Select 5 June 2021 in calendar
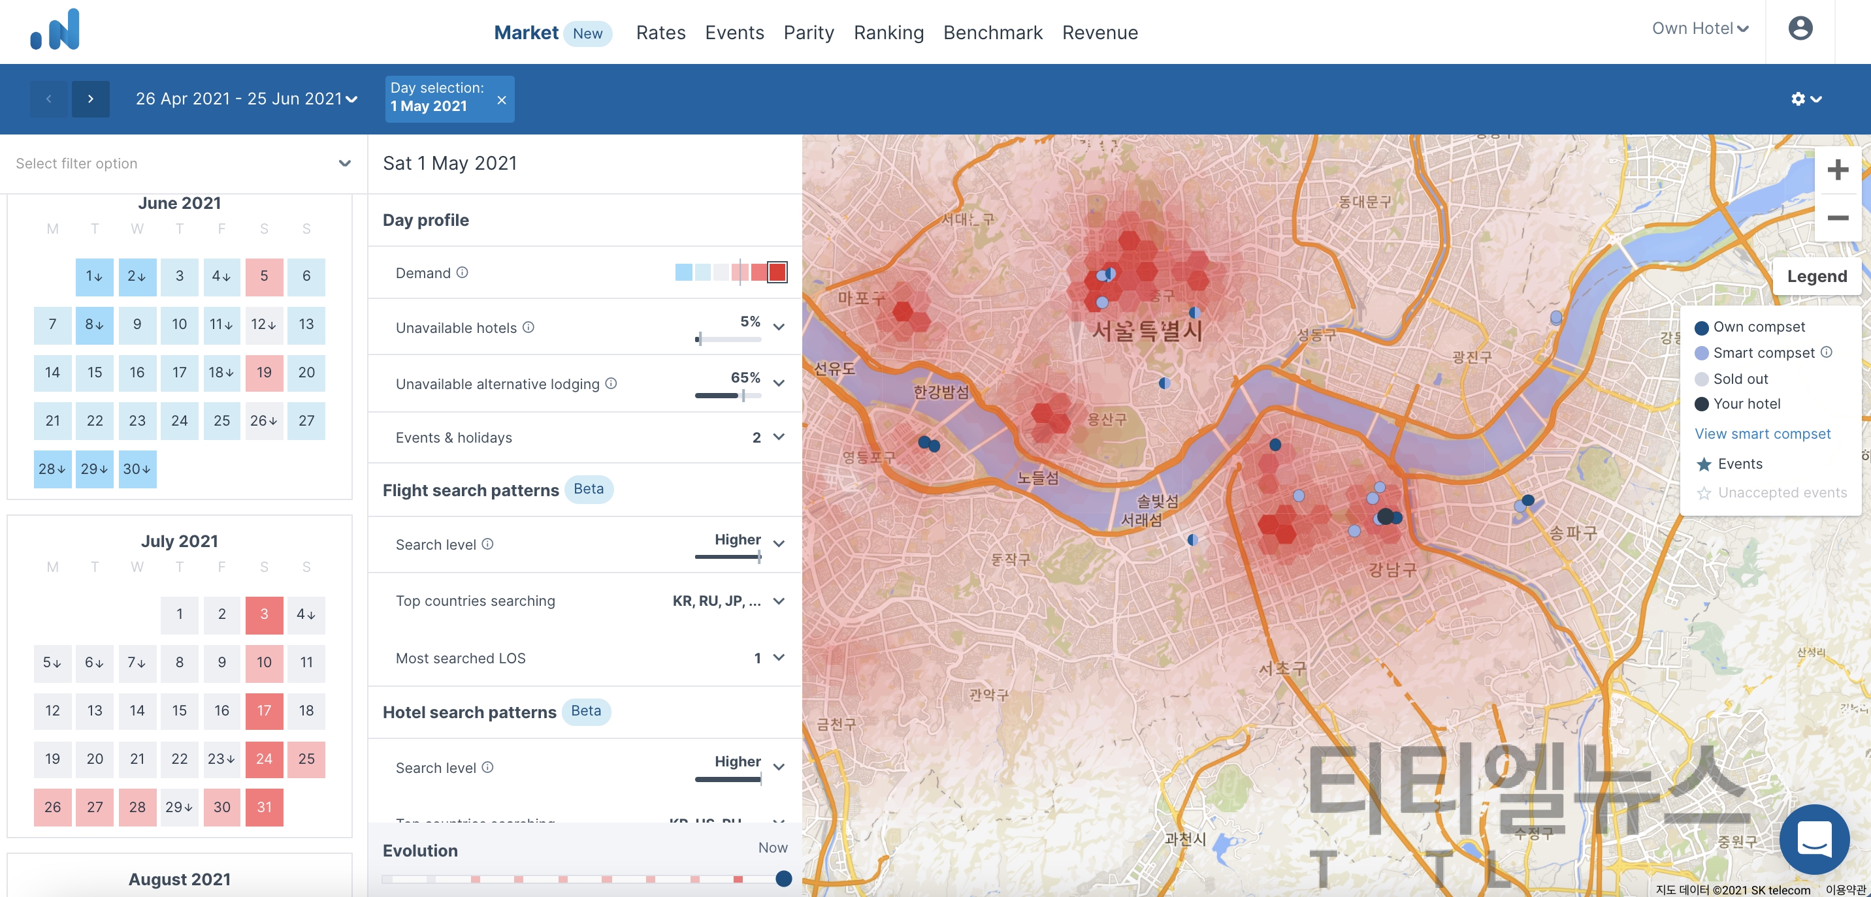This screenshot has height=897, width=1871. coord(264,277)
